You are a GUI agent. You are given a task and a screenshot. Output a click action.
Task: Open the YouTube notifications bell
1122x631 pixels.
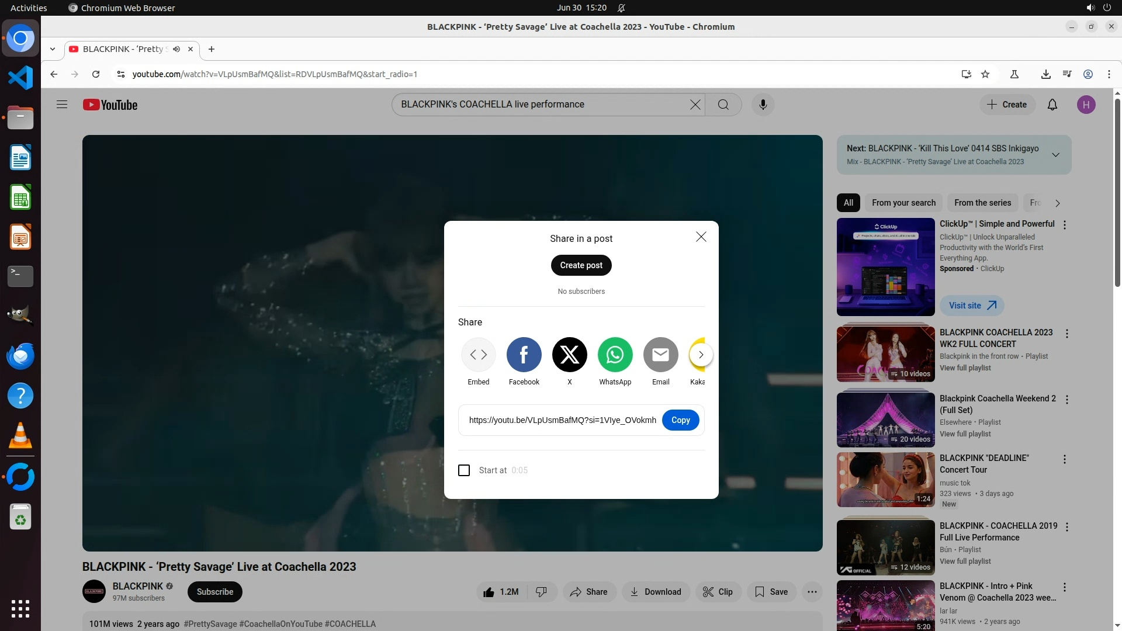(x=1052, y=105)
